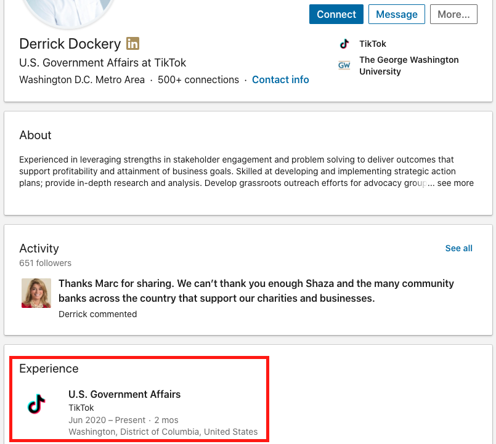
Task: Open the U.S. Government Affairs job title
Action: click(124, 394)
